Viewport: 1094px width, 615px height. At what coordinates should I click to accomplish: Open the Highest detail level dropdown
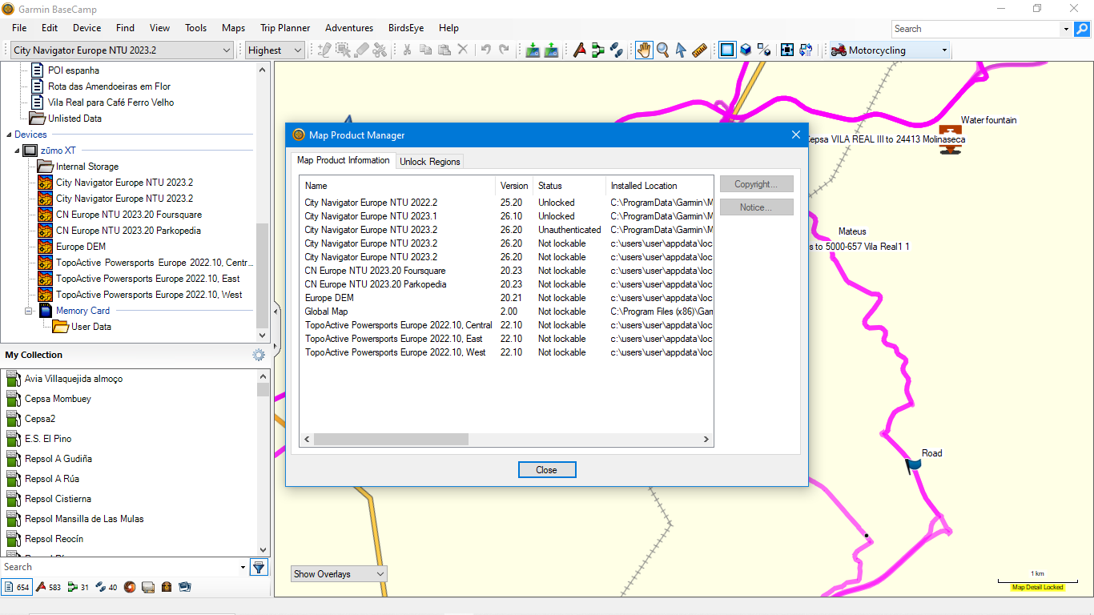275,50
